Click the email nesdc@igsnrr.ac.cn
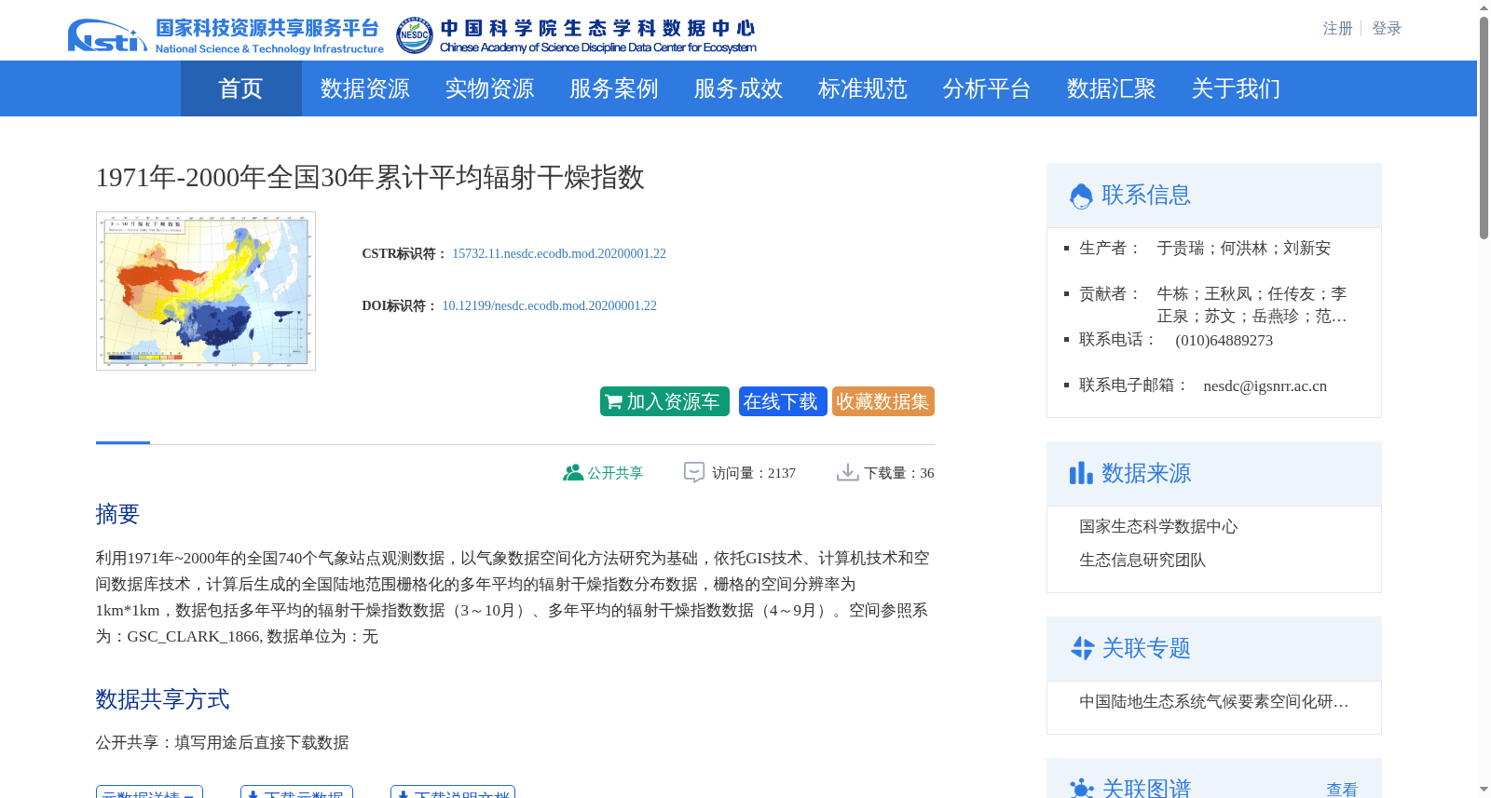 click(x=1265, y=386)
